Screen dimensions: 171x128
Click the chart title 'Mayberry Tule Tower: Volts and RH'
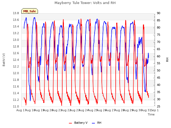(x=85, y=3)
